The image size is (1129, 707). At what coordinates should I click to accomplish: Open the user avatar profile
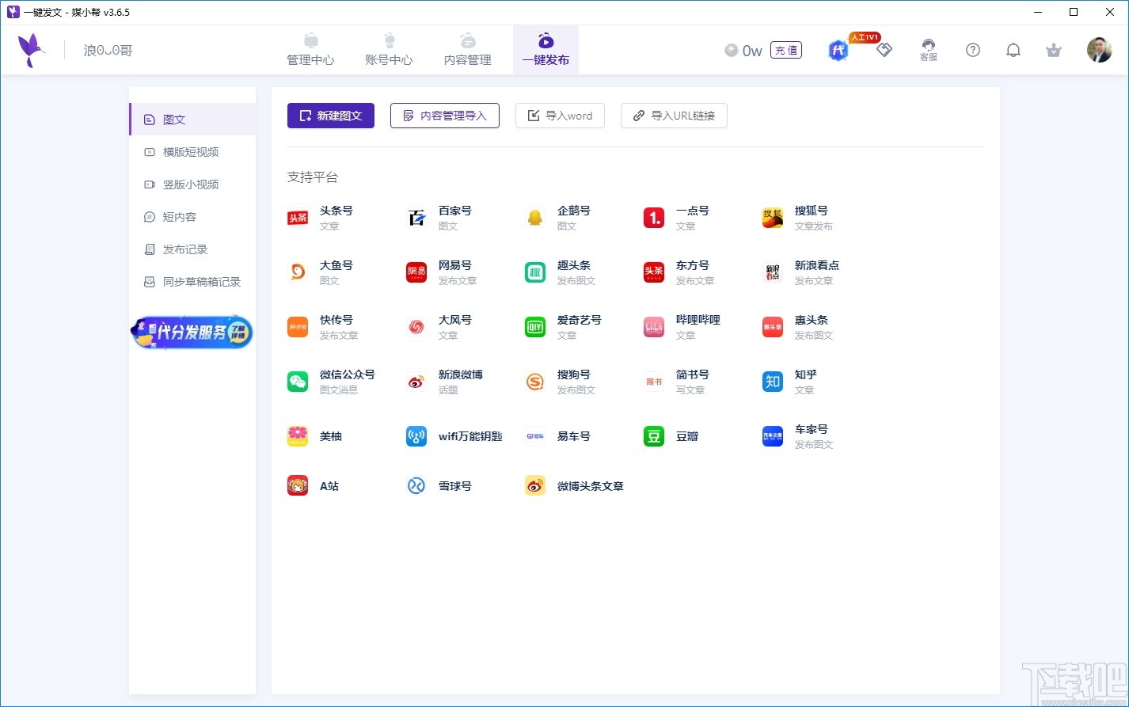(1099, 50)
